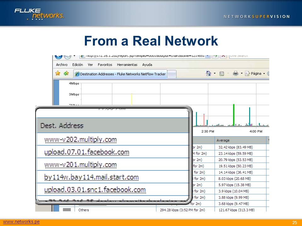
Task: Open the www-v202.multiply.com link
Action: tap(80, 139)
